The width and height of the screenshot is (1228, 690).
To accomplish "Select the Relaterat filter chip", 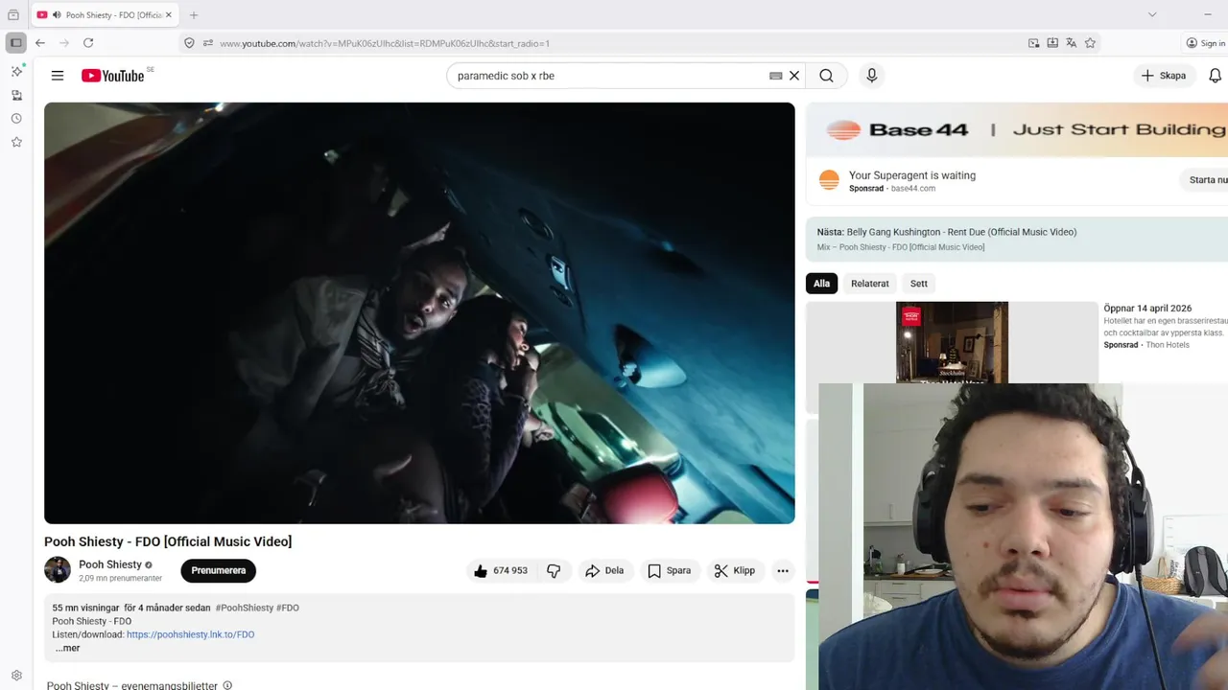I will click(x=870, y=284).
